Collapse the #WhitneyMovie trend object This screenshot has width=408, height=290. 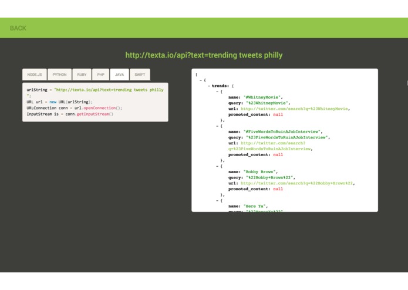(217, 92)
